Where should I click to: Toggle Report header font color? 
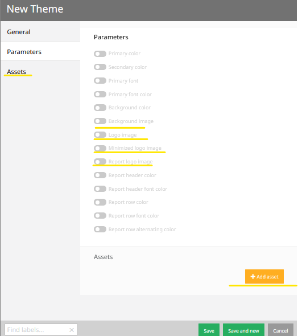100,189
